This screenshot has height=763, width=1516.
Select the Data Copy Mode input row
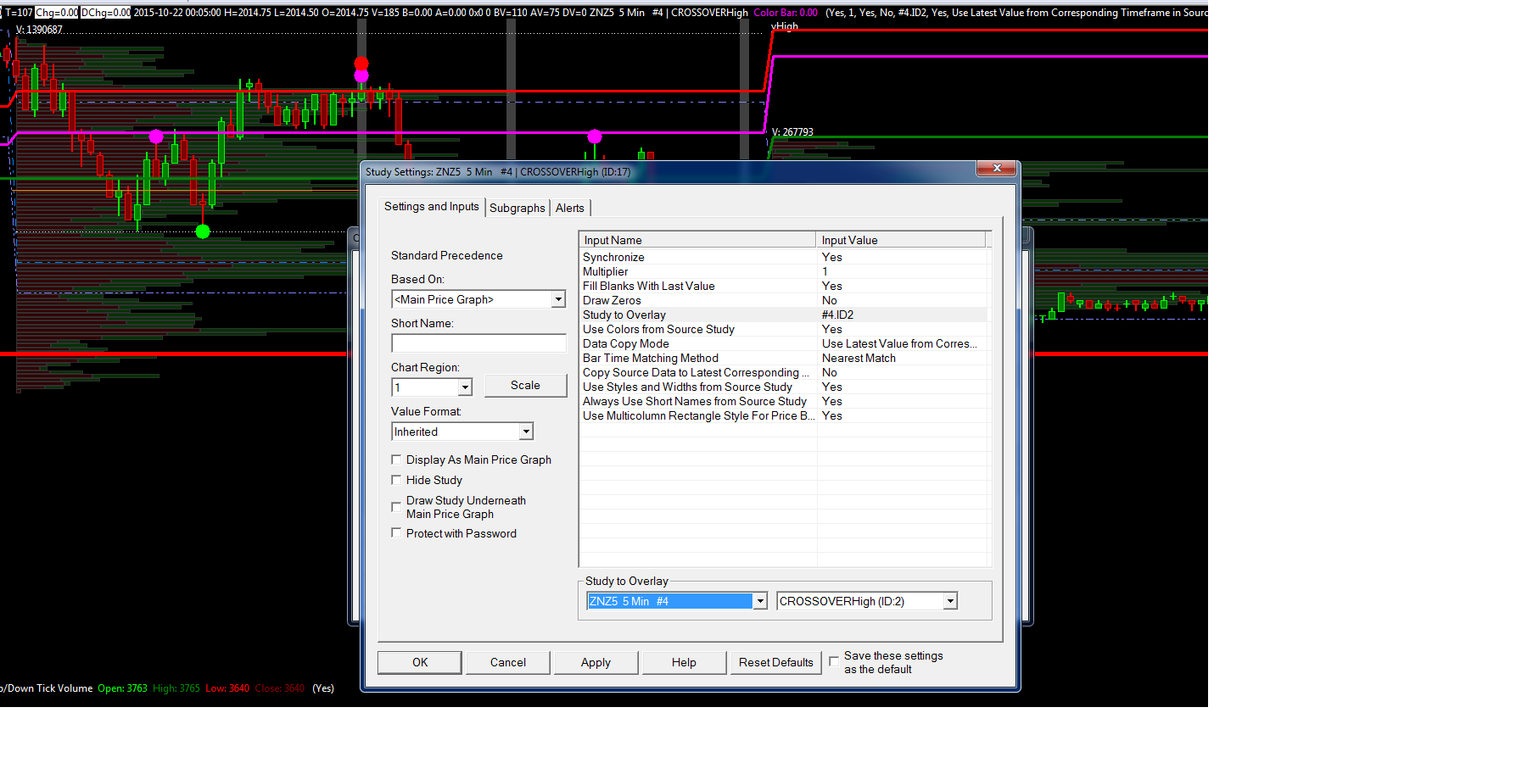click(x=697, y=343)
